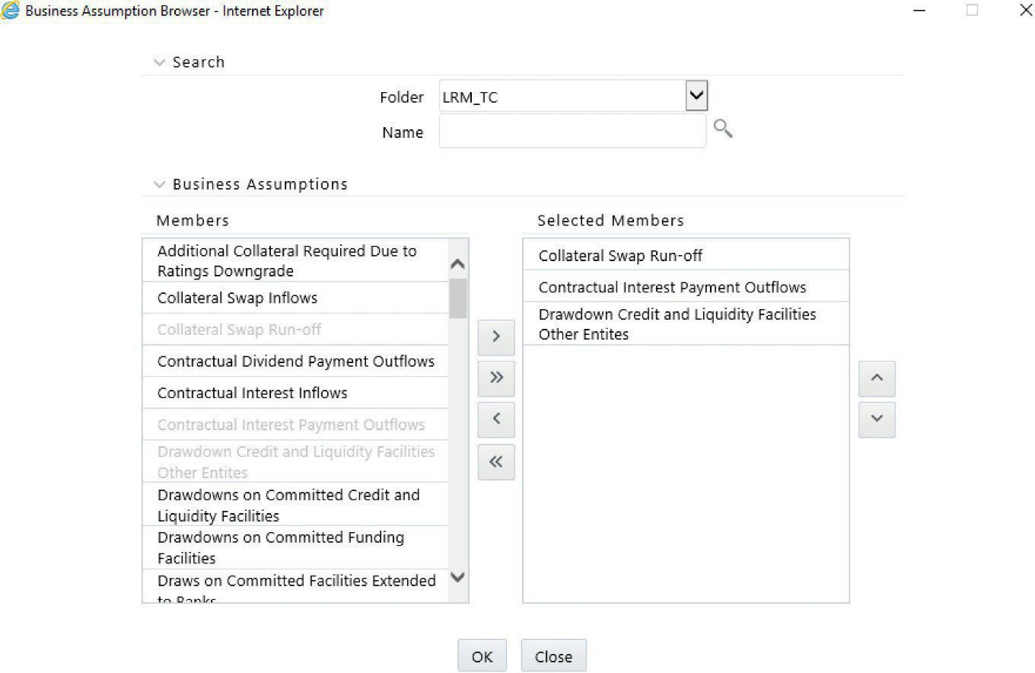Open the Folder dropdown showing LRM_TC

click(x=696, y=96)
